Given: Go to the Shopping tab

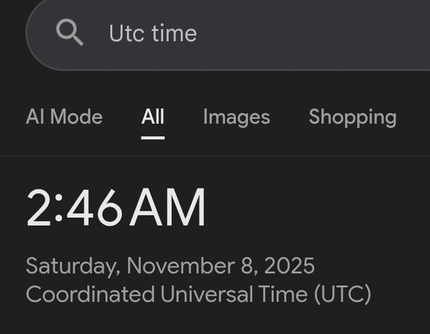Looking at the screenshot, I should tap(352, 117).
